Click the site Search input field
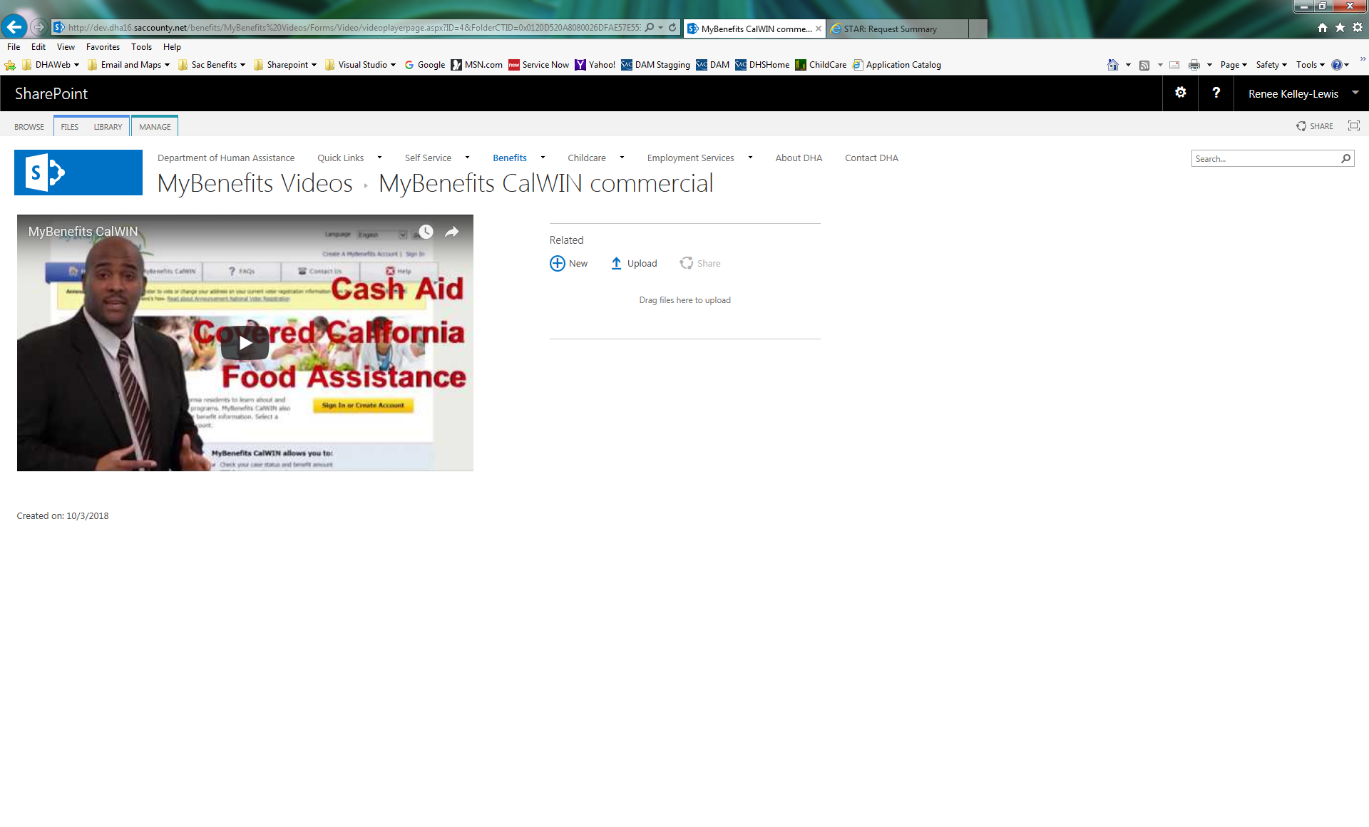1369x827 pixels. (1265, 158)
